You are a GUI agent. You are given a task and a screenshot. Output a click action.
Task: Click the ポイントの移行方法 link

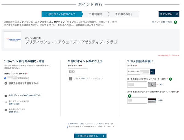tap(162, 22)
